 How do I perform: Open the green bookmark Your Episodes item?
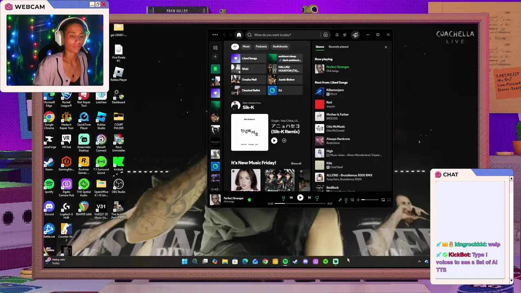(215, 69)
